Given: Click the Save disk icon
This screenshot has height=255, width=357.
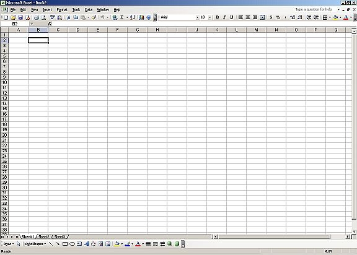Looking at the screenshot, I should click(x=20, y=17).
